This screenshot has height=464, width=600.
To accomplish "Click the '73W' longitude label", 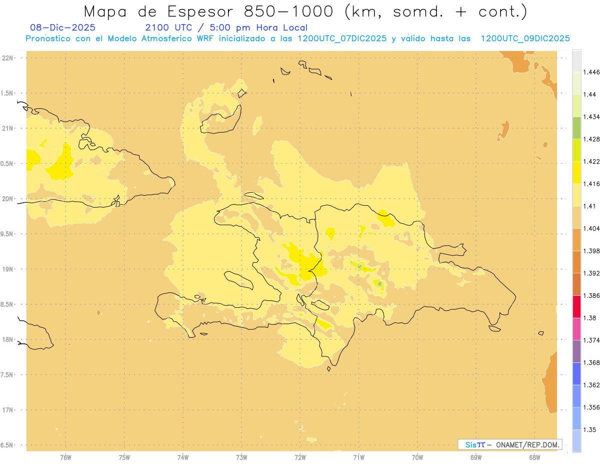I will pos(241,457).
